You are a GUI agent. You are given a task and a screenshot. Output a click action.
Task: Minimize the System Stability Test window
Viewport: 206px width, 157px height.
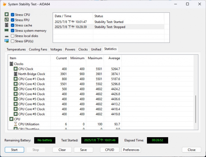175,4
